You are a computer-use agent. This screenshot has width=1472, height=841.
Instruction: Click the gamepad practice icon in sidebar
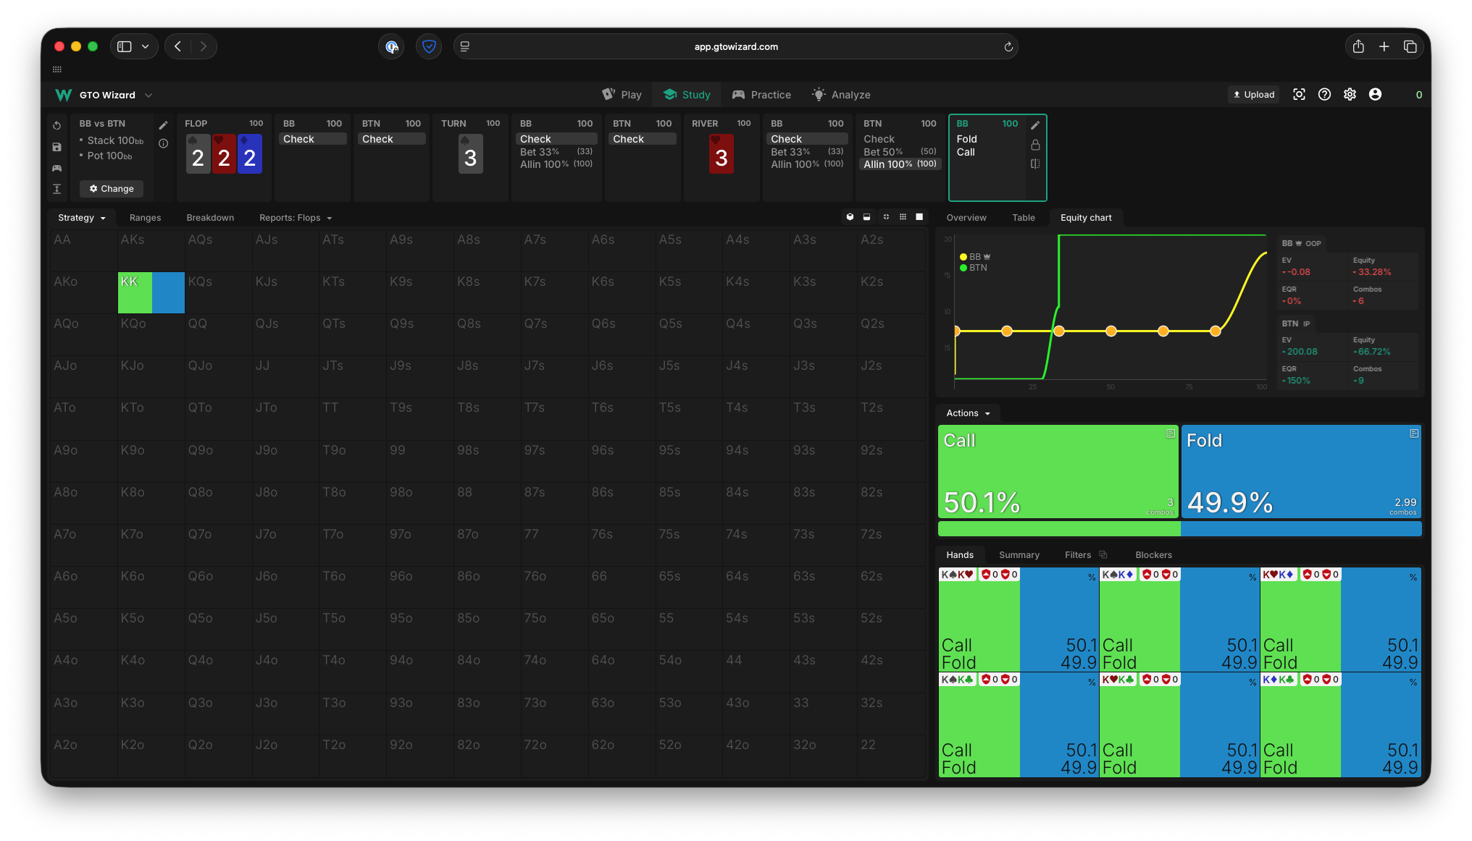(x=57, y=168)
